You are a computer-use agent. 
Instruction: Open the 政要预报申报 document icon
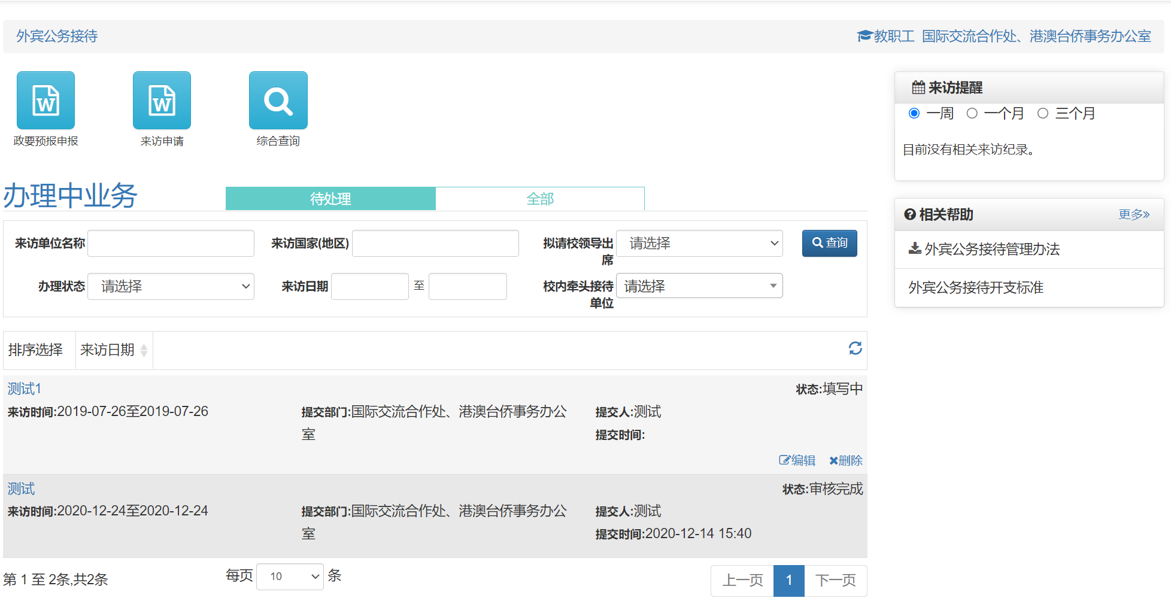pos(45,100)
